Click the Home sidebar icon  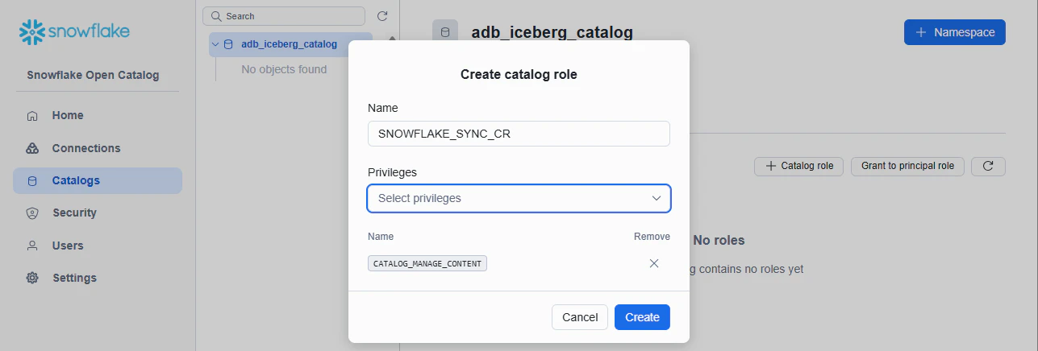32,116
